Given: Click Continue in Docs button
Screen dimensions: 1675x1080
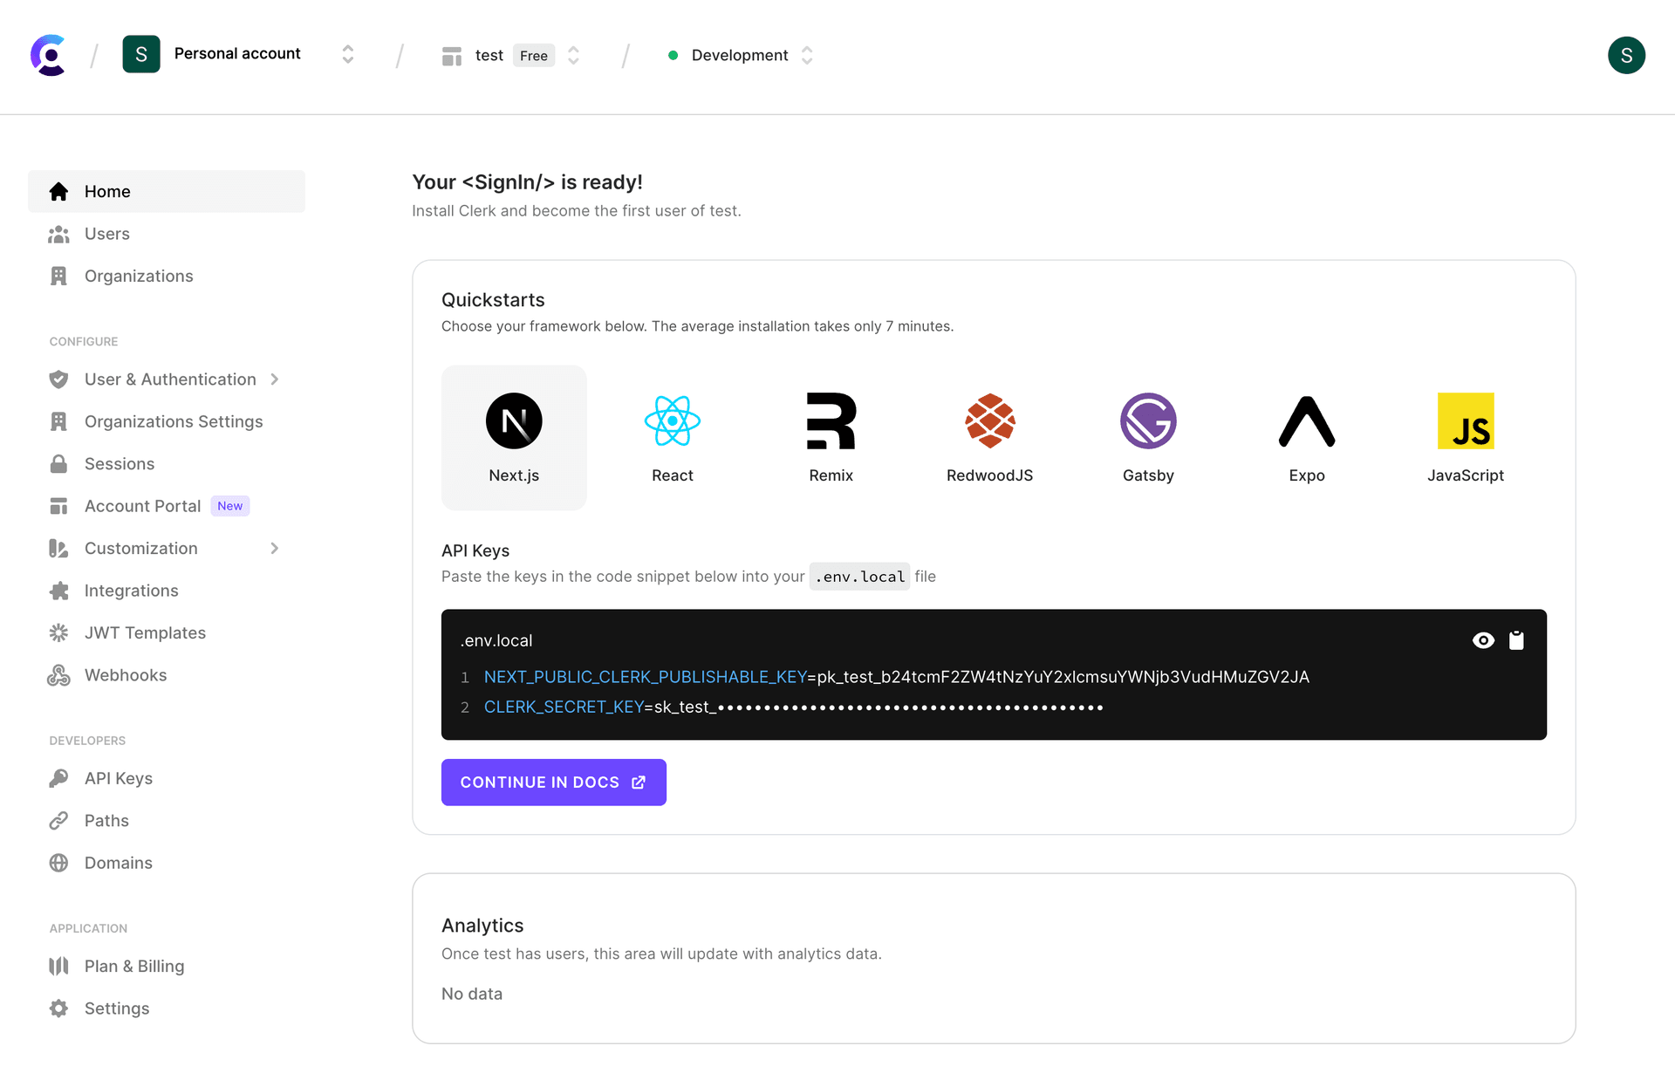Looking at the screenshot, I should (x=553, y=783).
